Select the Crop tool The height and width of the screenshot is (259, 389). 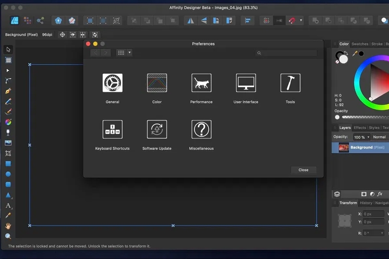[8, 153]
